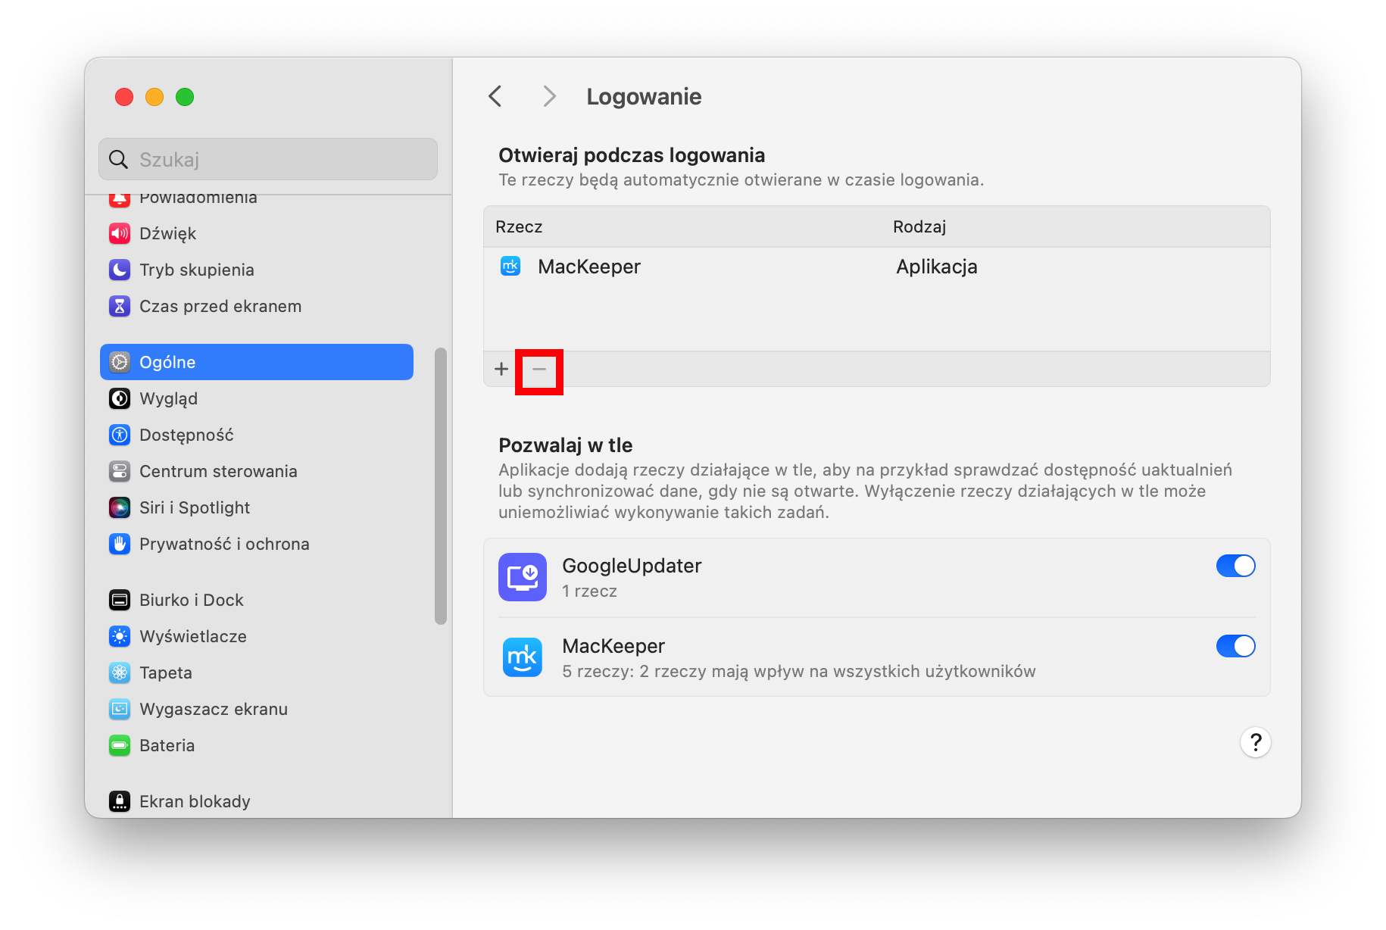Open Dźwięk settings
1386x930 pixels.
[x=257, y=233]
